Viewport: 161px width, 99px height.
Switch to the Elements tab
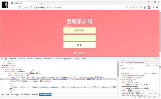(13, 59)
